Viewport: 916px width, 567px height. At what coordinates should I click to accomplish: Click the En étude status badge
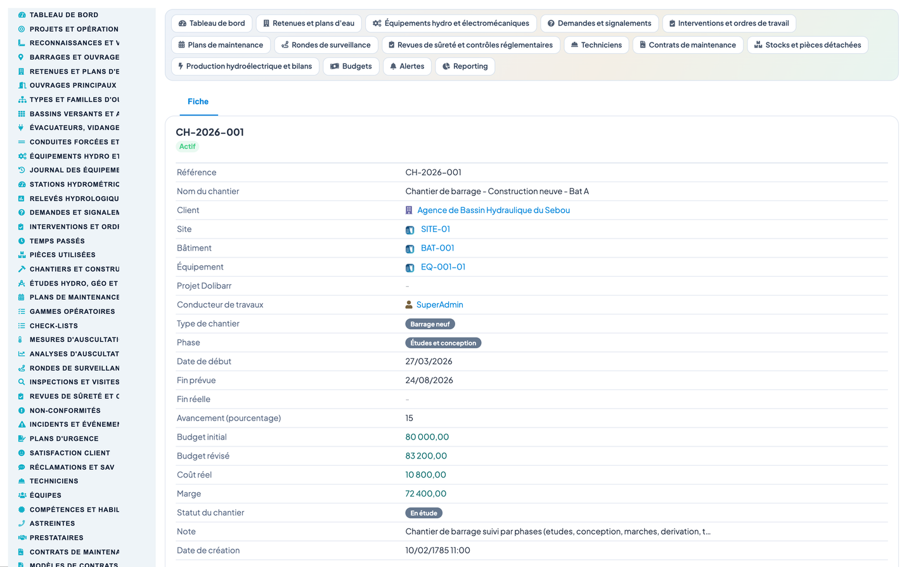pos(423,513)
